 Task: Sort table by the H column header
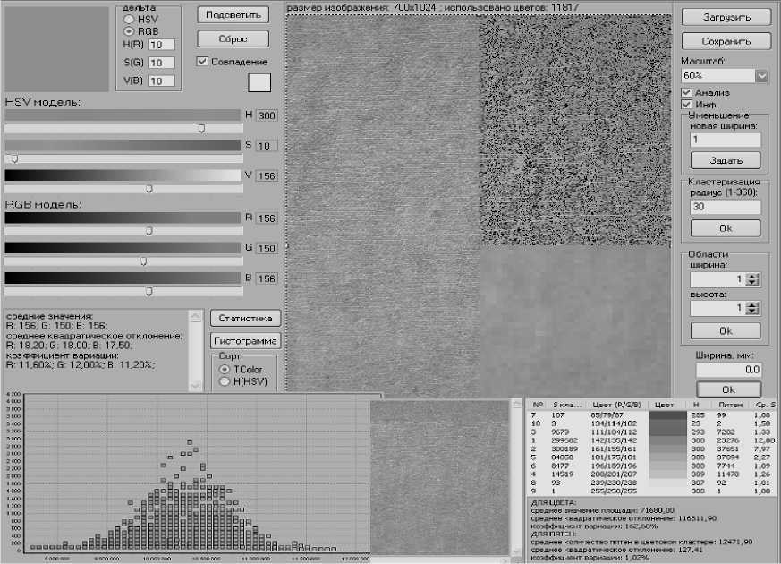696,405
